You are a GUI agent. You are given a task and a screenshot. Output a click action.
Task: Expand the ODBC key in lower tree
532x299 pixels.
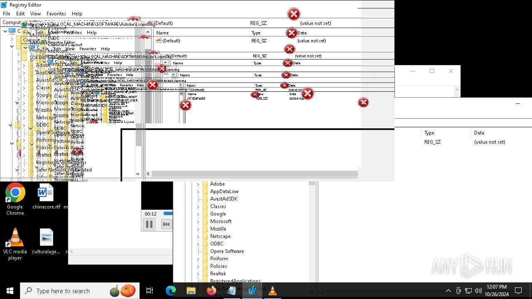pyautogui.click(x=198, y=244)
